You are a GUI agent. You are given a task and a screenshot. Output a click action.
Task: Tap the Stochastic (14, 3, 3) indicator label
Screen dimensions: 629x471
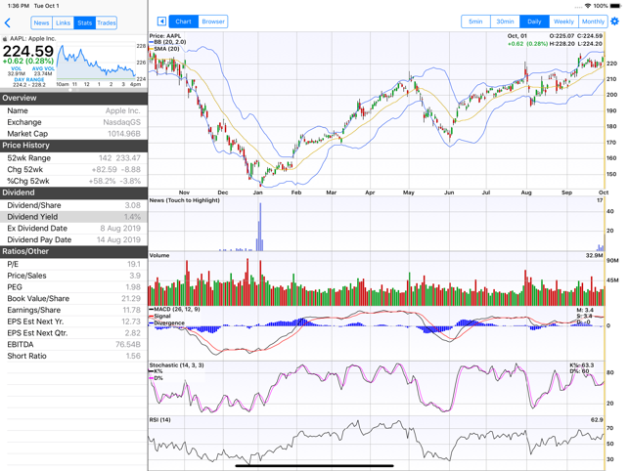(x=176, y=365)
